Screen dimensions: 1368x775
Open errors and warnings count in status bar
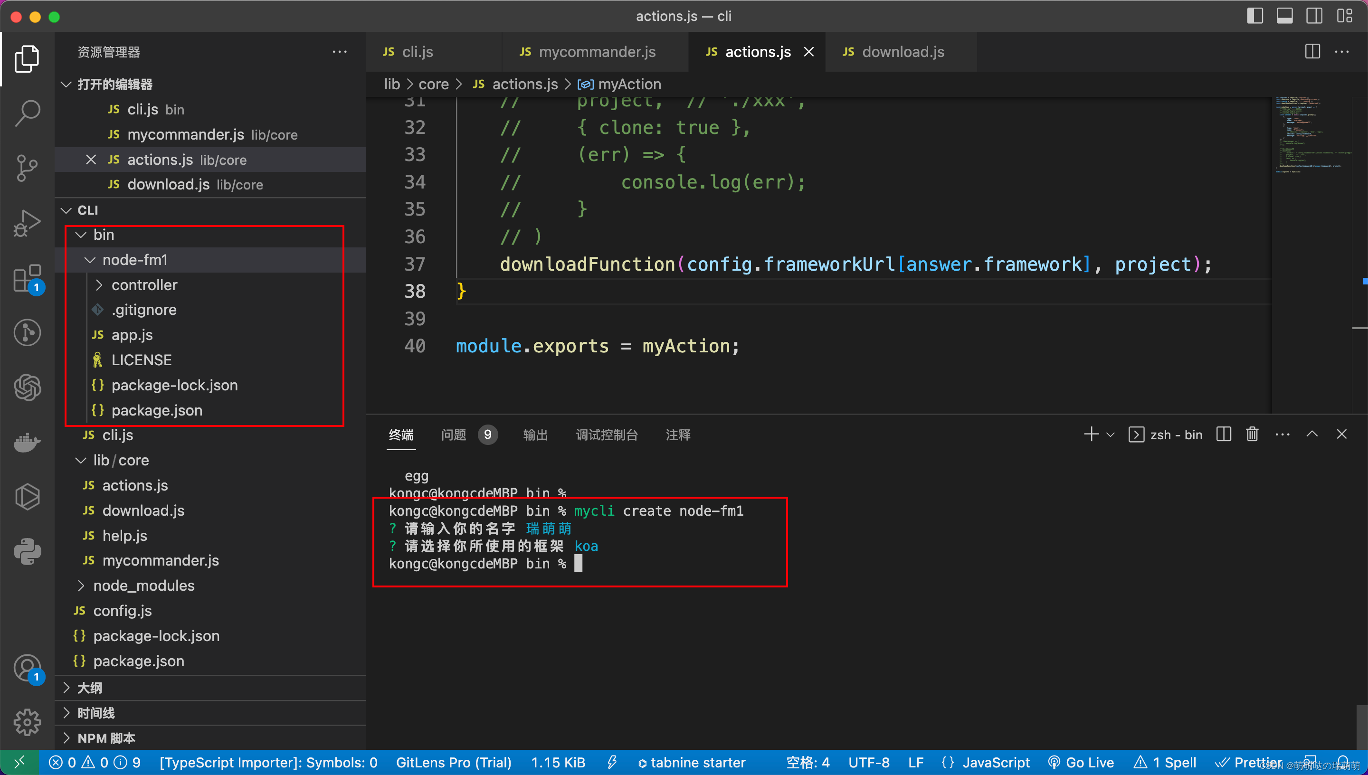pos(95,762)
